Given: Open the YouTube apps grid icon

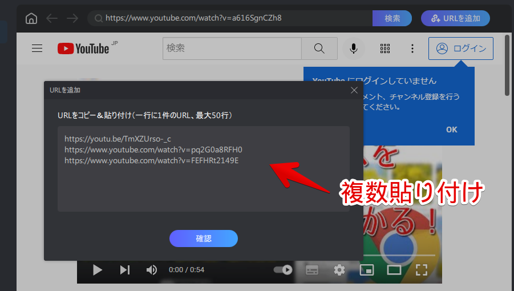Looking at the screenshot, I should click(385, 48).
